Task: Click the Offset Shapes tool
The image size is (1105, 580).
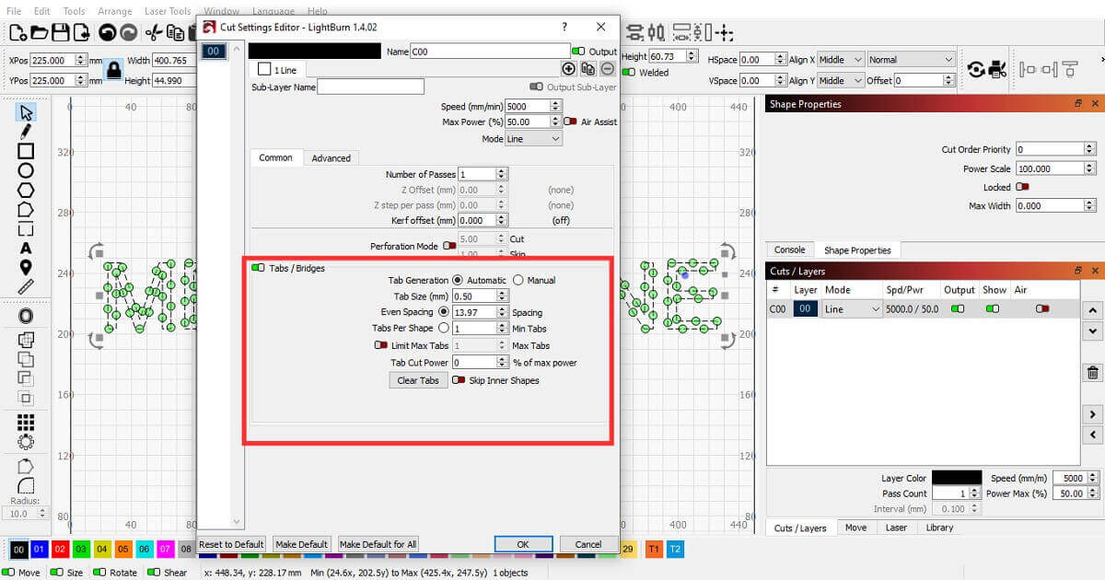Action: [26, 316]
